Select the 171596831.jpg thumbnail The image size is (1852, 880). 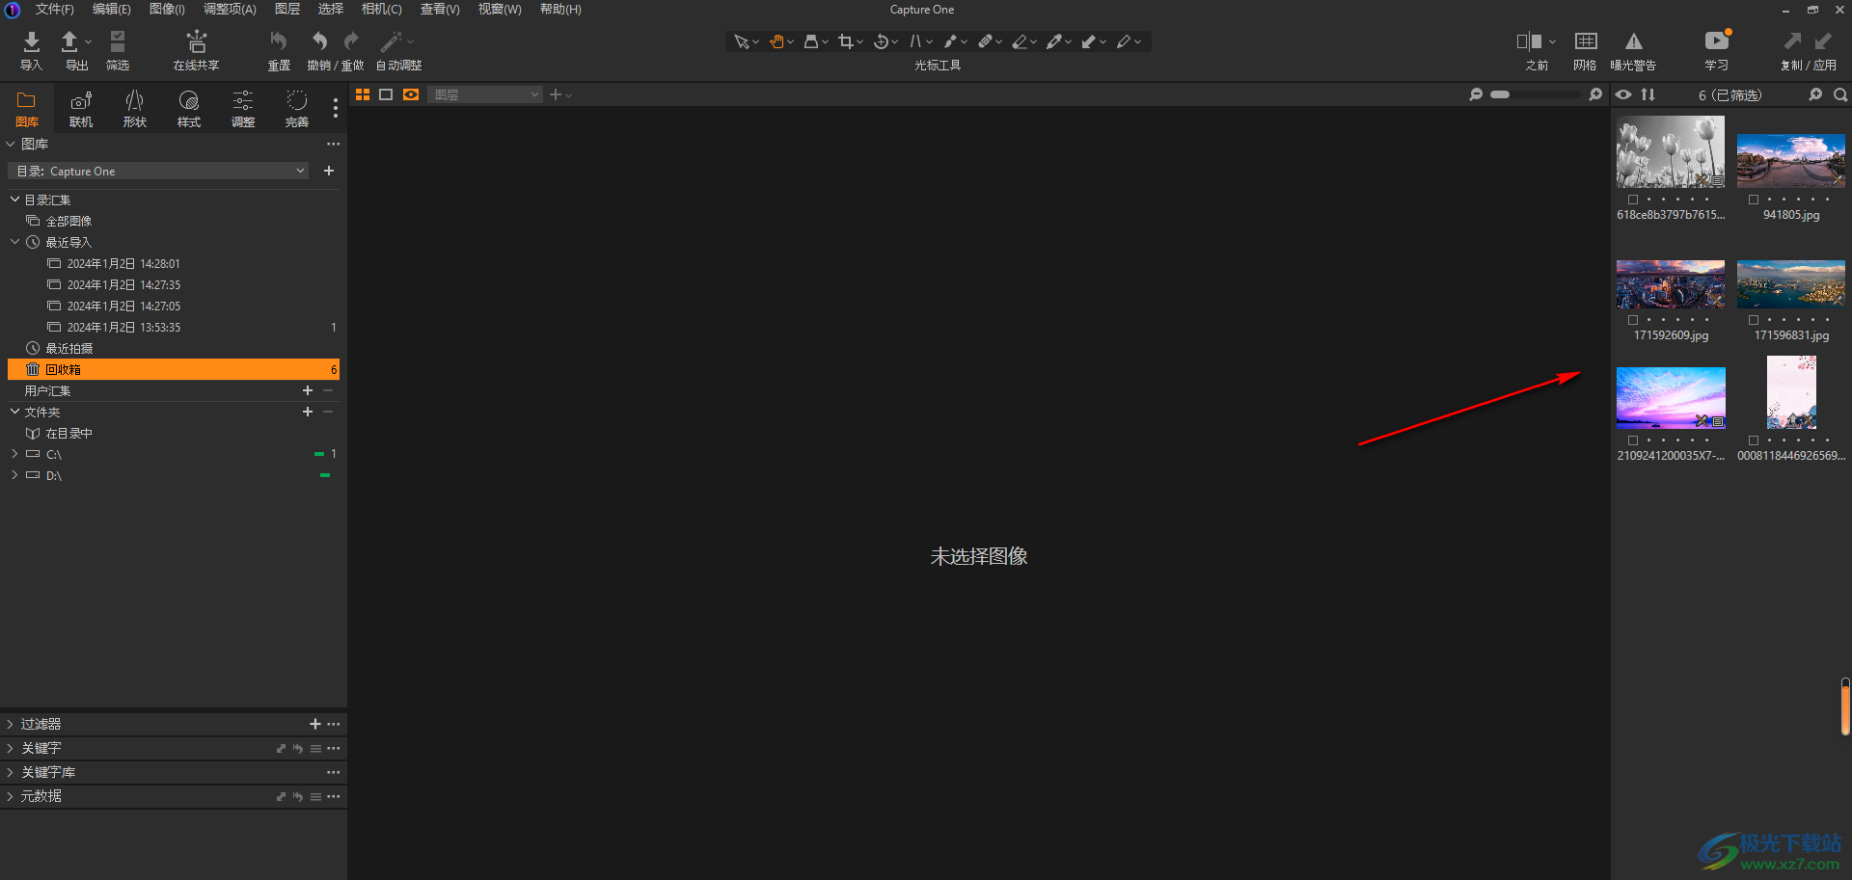tap(1790, 284)
